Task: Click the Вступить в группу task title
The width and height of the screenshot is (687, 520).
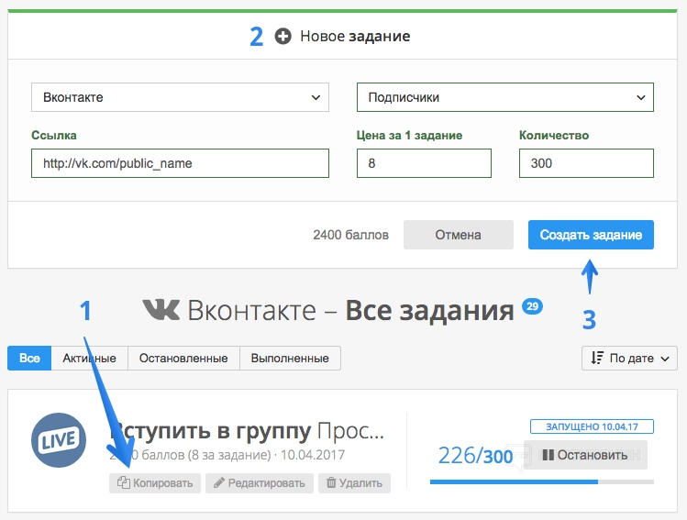Action: [x=247, y=431]
